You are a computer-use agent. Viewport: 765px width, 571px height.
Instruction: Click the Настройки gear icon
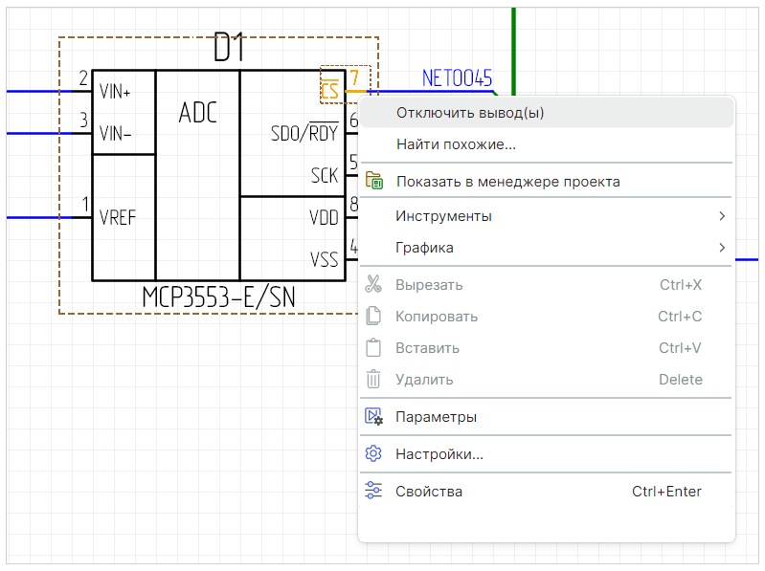pyautogui.click(x=373, y=453)
